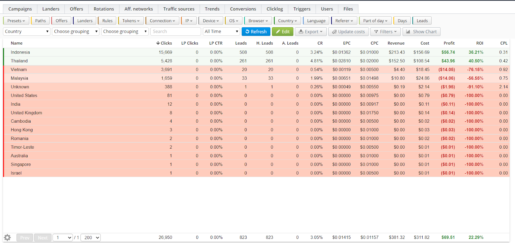
Task: Open the Traffic sources tab
Action: tap(179, 9)
